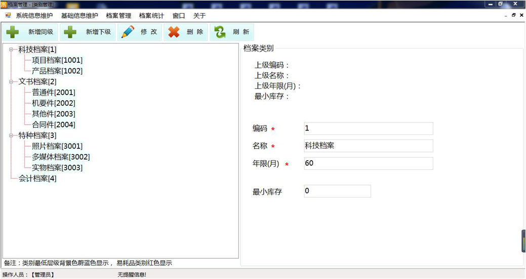Click the 名称 input field

[x=368, y=146]
